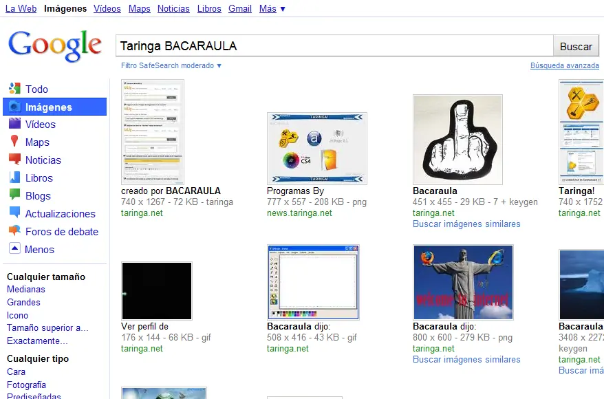
Task: Open the MS Paint window thumbnail
Action: click(313, 282)
